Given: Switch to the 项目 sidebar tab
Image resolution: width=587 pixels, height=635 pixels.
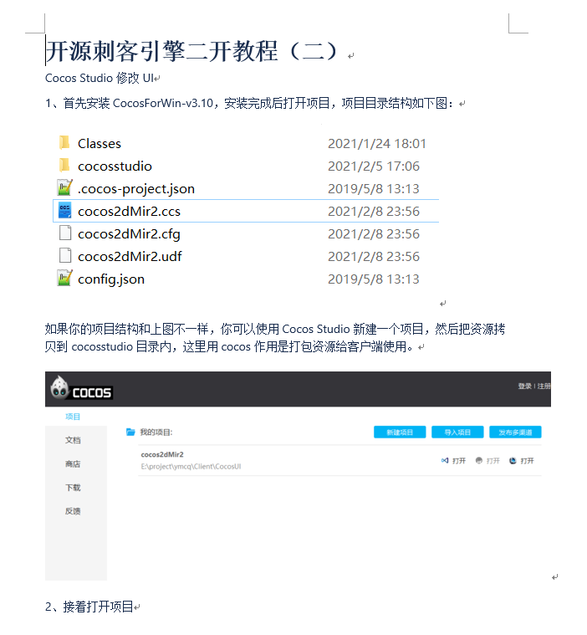Looking at the screenshot, I should [74, 417].
